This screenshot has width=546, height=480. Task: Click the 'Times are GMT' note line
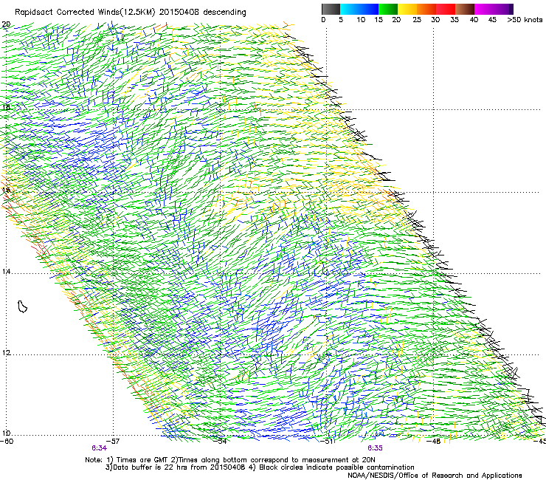[230, 460]
